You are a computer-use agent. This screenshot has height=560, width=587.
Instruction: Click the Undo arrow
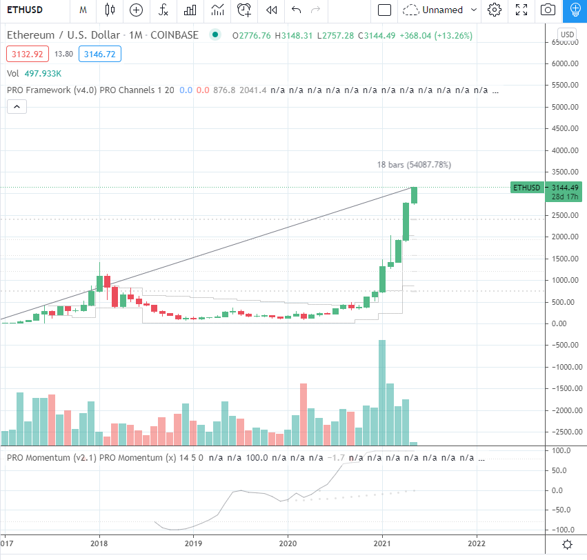[x=297, y=10]
